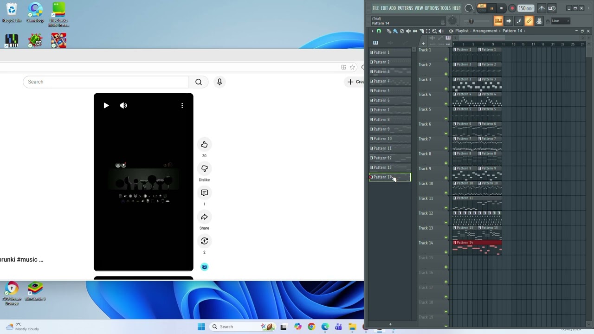594x334 pixels.
Task: Select the playlist zoom tool
Action: point(434,31)
